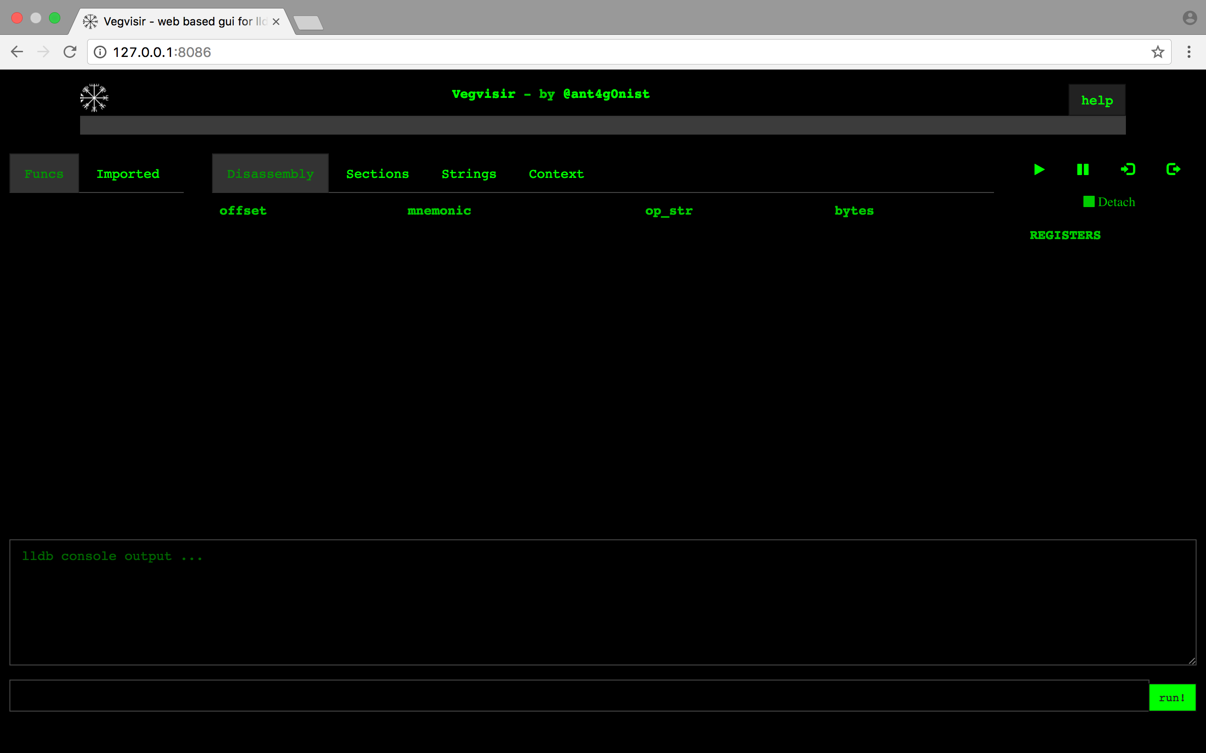Click inside lldb console output area
This screenshot has height=753, width=1206.
pos(602,602)
